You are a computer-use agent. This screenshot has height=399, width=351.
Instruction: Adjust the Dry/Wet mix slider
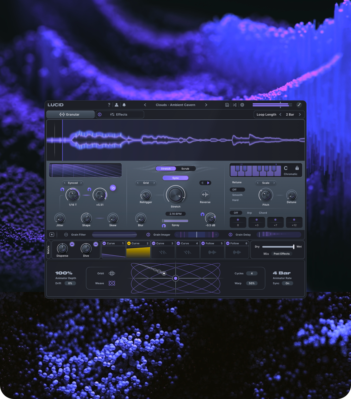point(278,247)
